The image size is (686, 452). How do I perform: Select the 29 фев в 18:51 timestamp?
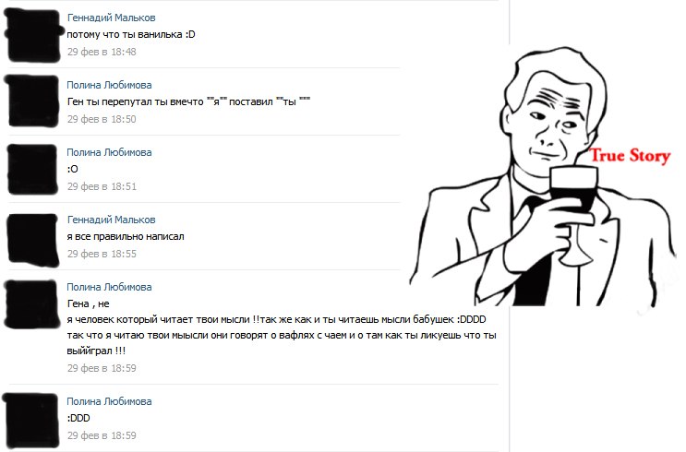coord(102,186)
